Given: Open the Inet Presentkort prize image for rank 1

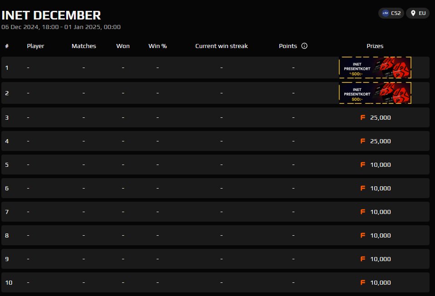Looking at the screenshot, I should [x=375, y=68].
